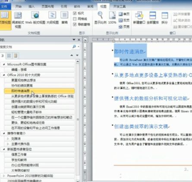Switch to Page Layout view (页面视图)
The image size is (192, 182).
point(5,20)
